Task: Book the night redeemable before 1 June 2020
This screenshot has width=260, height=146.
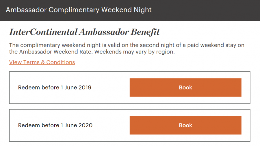Action: point(185,125)
